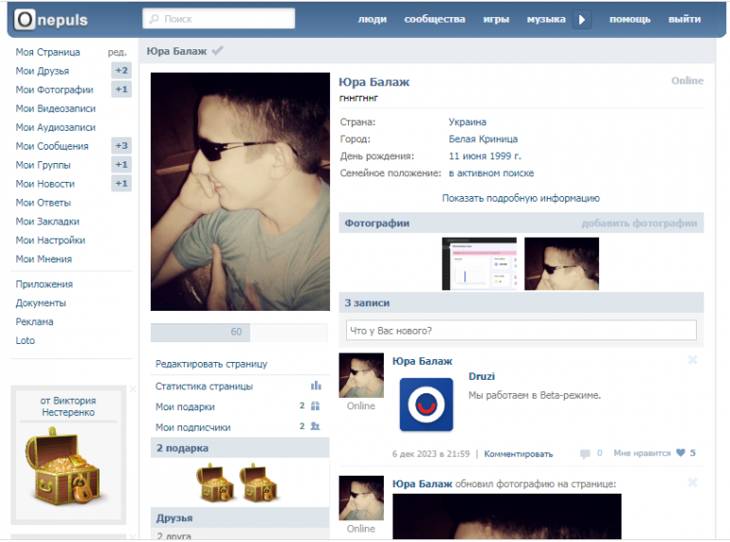The width and height of the screenshot is (730, 542).
Task: Open the игры section in top navigation
Action: (x=496, y=19)
